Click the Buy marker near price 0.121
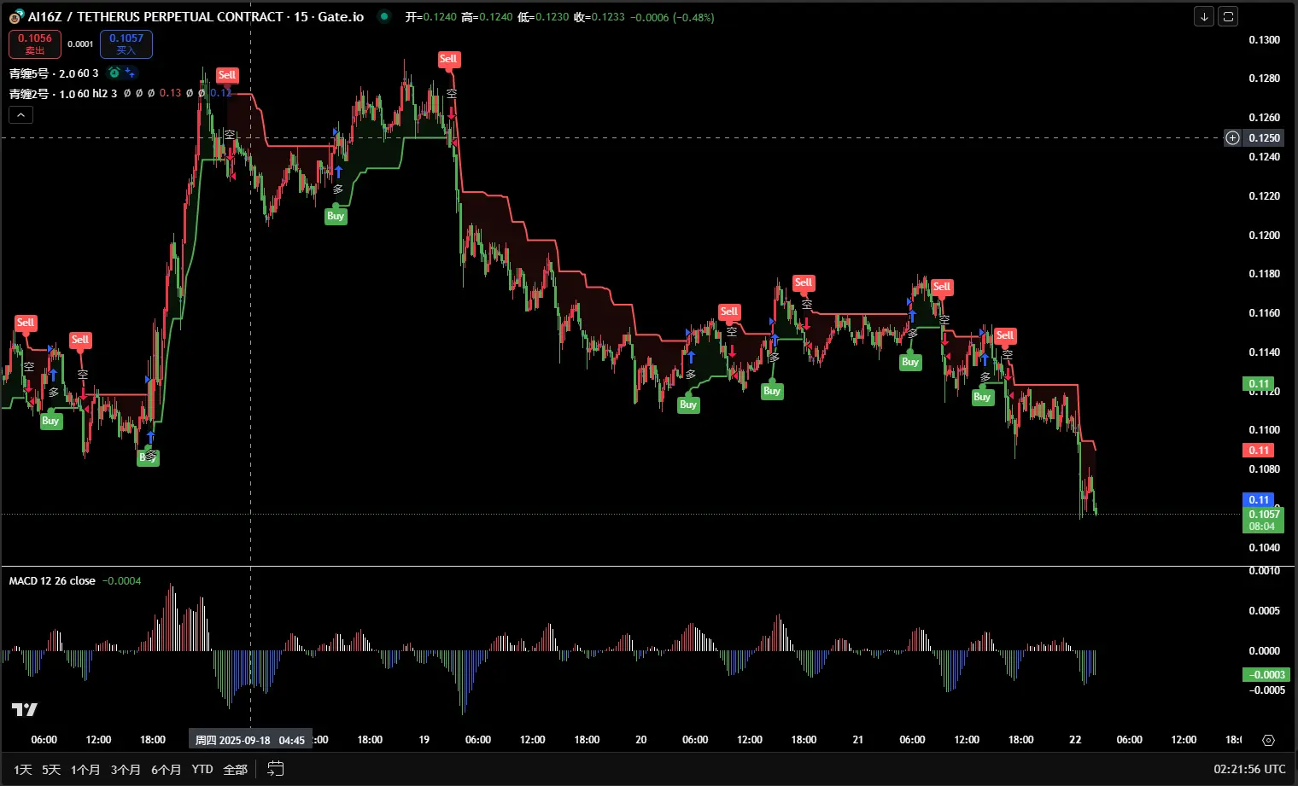 tap(336, 216)
